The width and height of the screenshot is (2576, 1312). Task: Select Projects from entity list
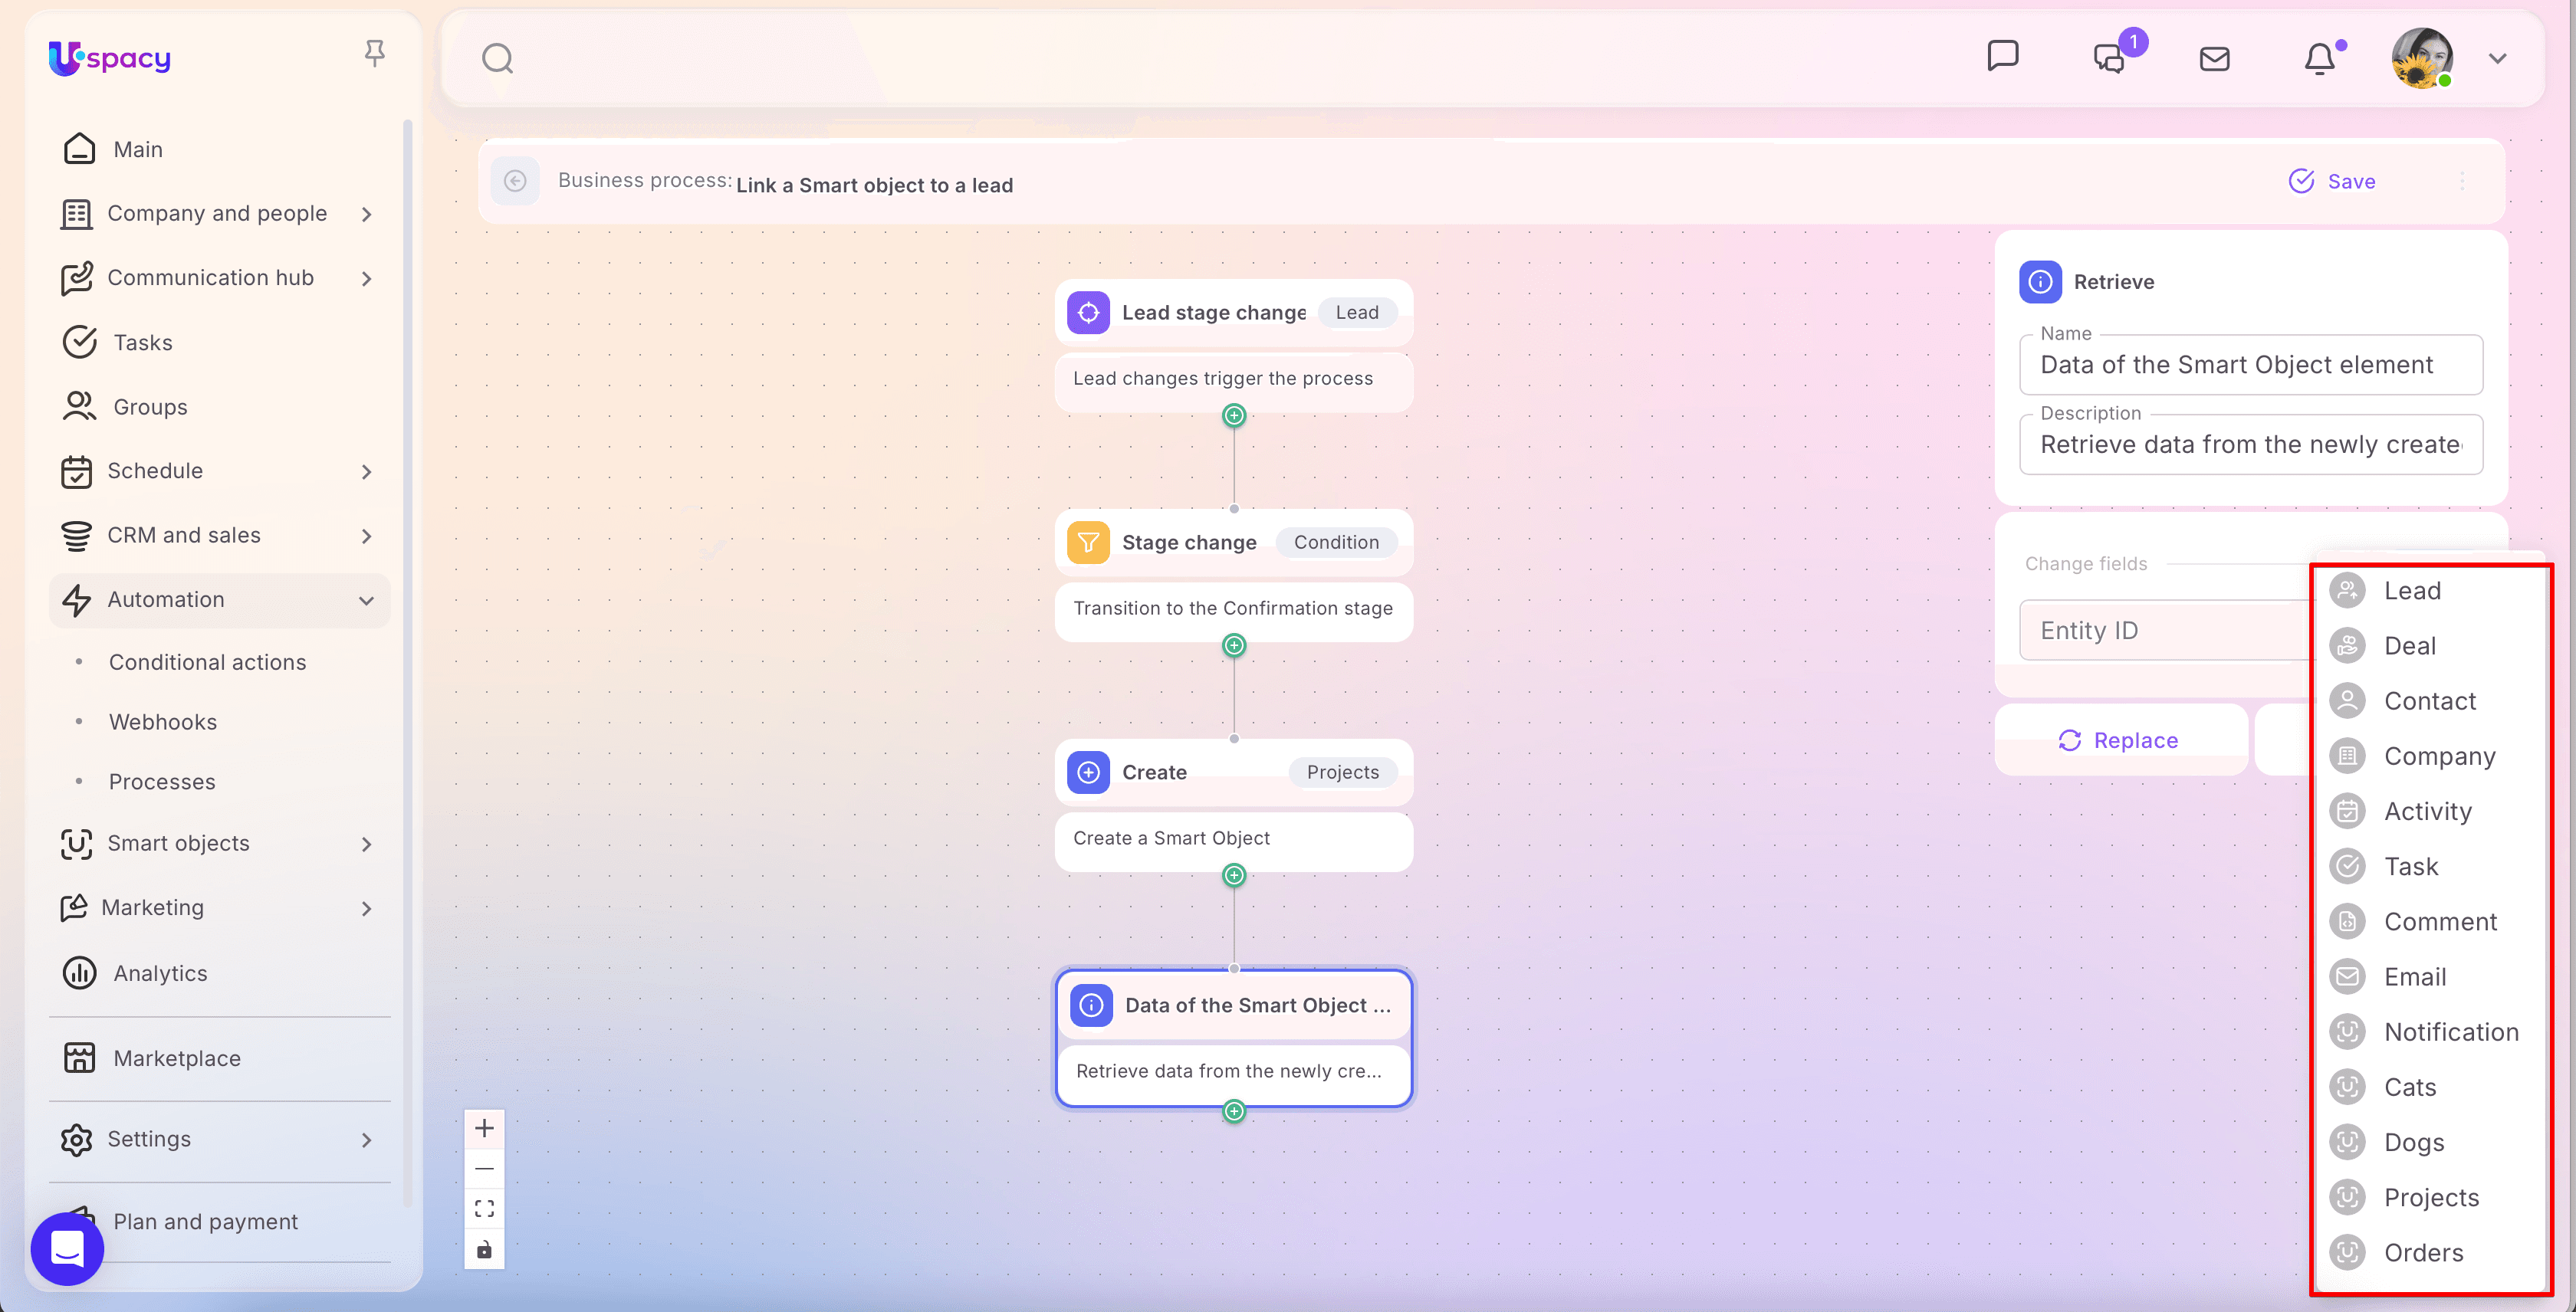point(2430,1197)
